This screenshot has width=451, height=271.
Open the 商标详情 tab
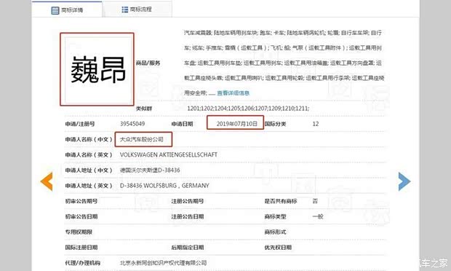tap(67, 9)
